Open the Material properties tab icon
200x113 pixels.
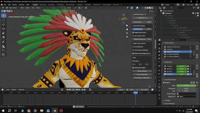click(159, 91)
